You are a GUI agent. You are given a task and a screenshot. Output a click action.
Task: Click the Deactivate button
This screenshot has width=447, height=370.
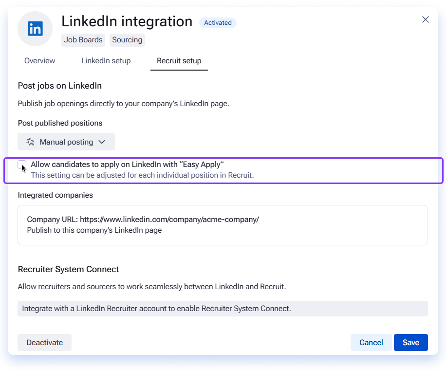(44, 342)
